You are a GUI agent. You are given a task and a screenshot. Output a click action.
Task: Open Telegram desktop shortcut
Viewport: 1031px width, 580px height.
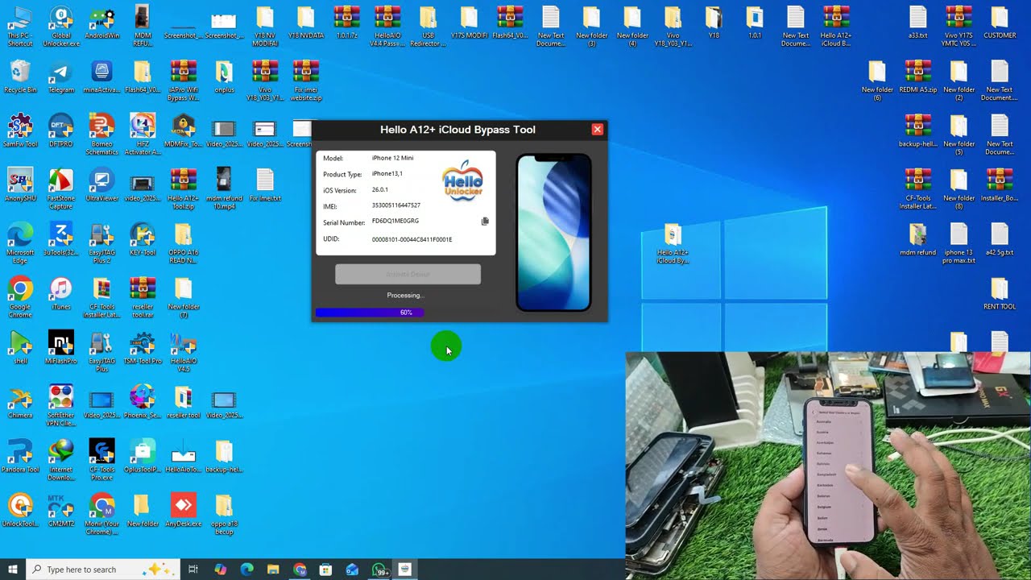(x=61, y=73)
